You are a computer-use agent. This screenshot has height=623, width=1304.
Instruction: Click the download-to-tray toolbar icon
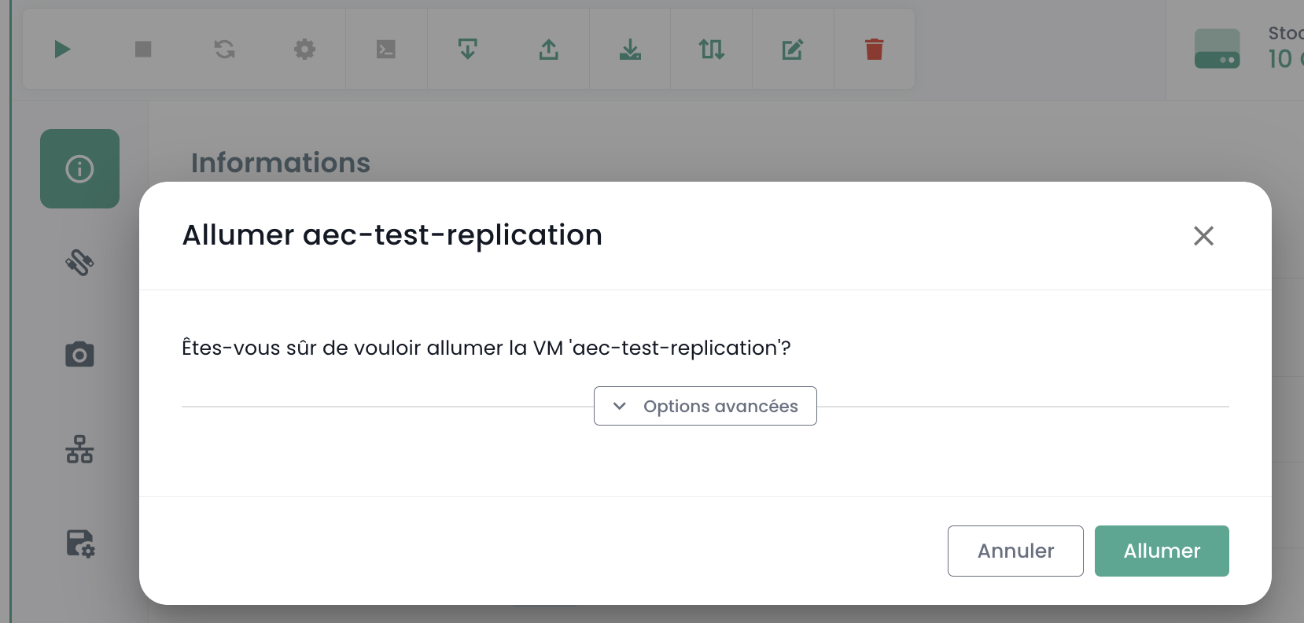[x=630, y=50]
